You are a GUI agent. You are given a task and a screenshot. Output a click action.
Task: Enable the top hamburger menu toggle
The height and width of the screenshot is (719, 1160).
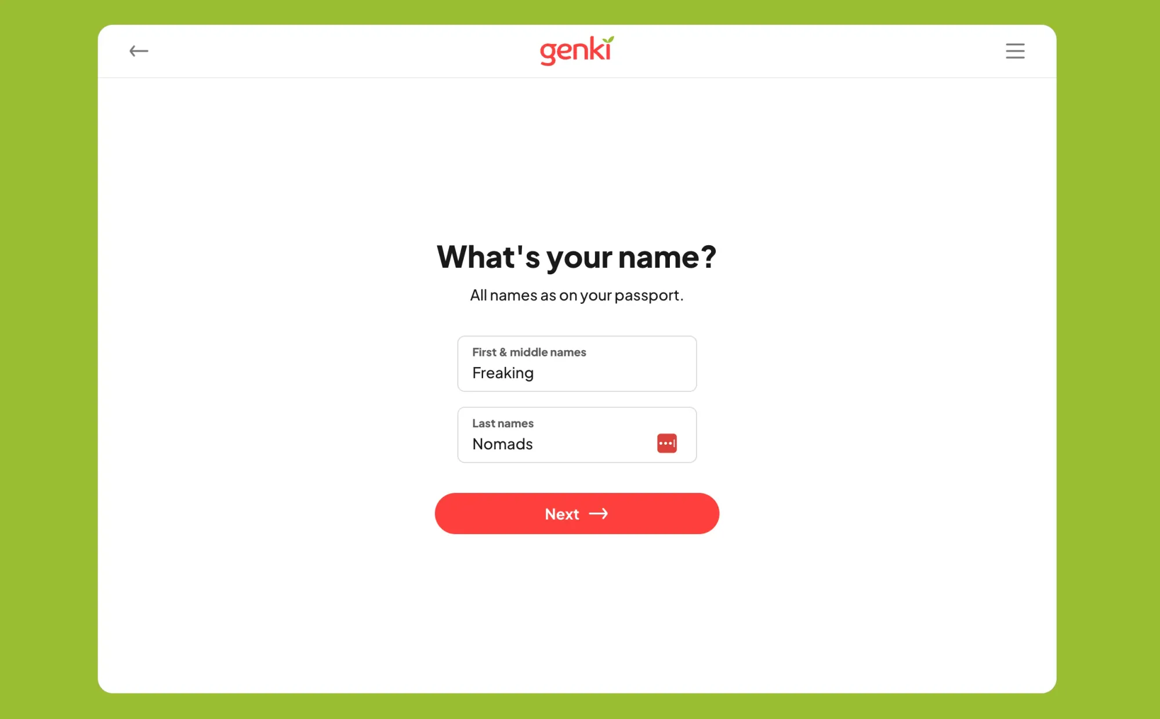1015,50
